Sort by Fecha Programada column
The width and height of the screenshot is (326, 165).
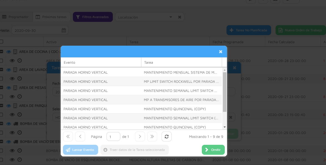tap(237, 42)
